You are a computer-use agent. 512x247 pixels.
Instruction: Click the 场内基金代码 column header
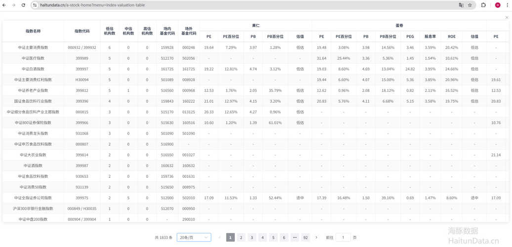(x=167, y=31)
